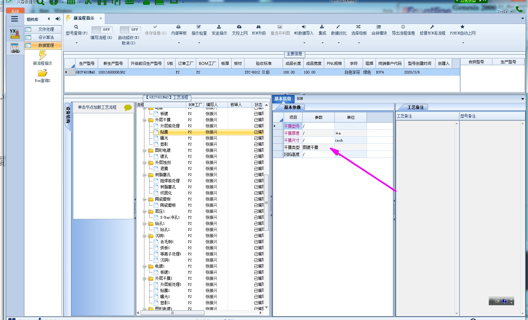Viewport: 528px width, 320px height.
Task: Select the 贴膜 process row
Action: 201,132
